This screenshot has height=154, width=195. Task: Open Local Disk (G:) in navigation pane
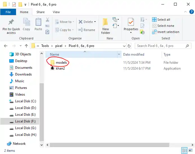pos(23,128)
